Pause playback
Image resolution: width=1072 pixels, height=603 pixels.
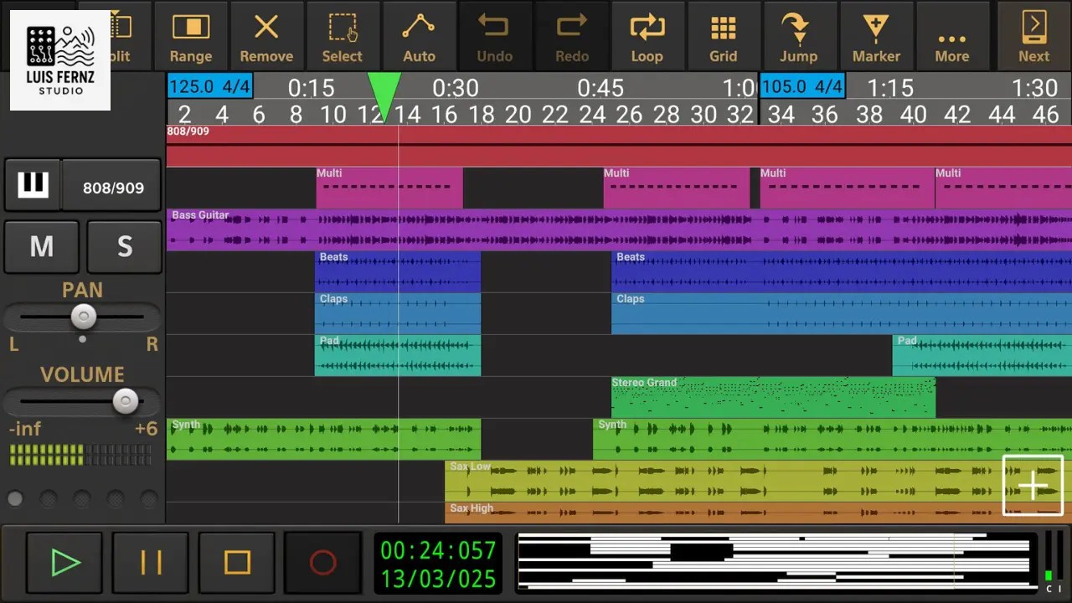[x=151, y=563]
